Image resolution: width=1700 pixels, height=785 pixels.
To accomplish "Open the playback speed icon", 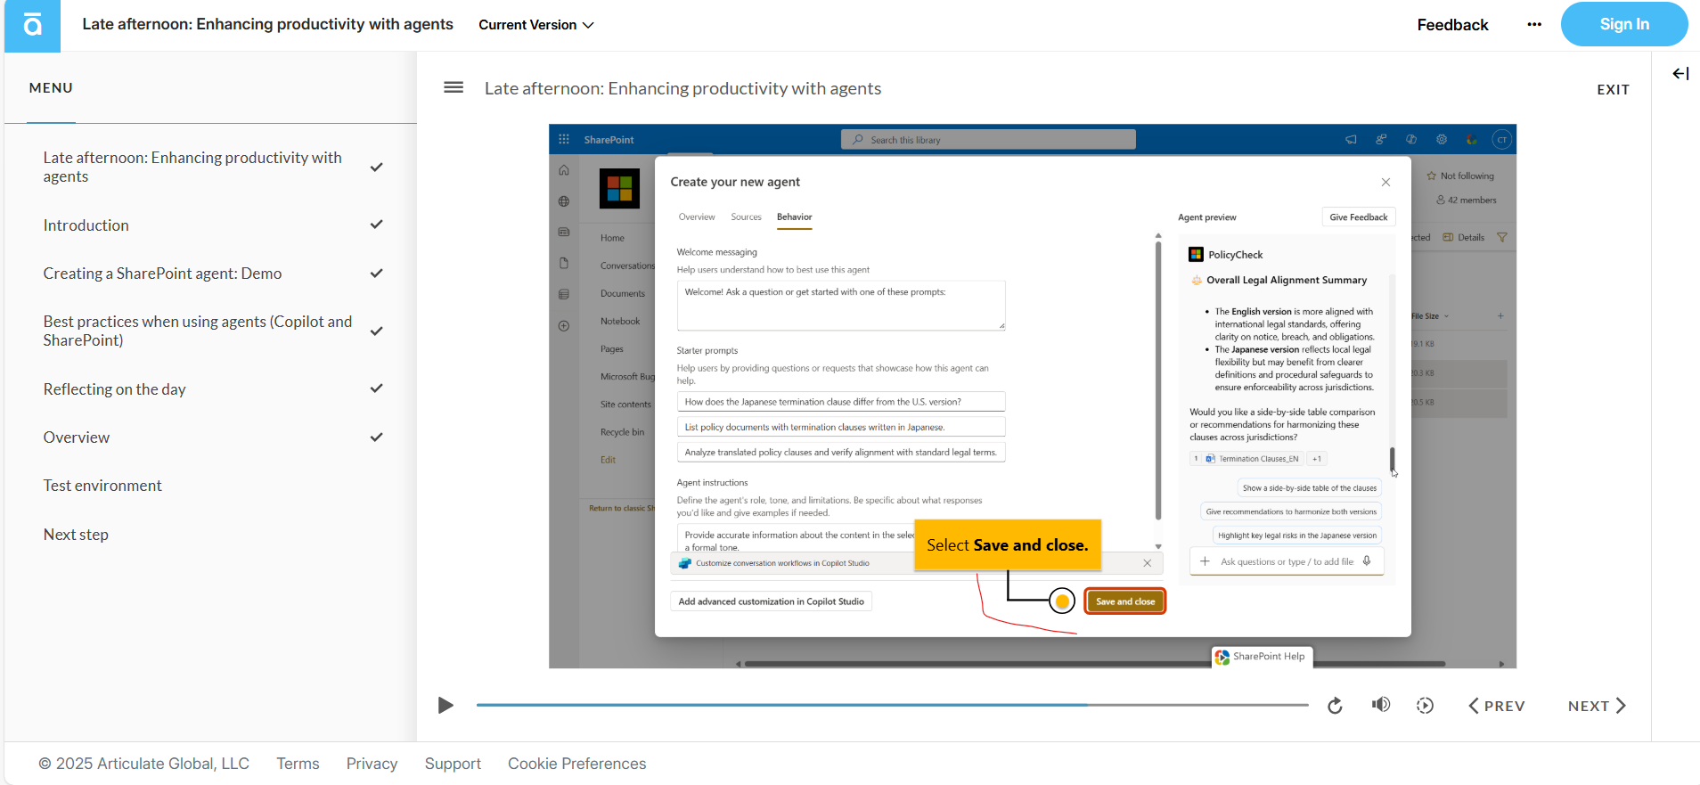I will pyautogui.click(x=1425, y=706).
